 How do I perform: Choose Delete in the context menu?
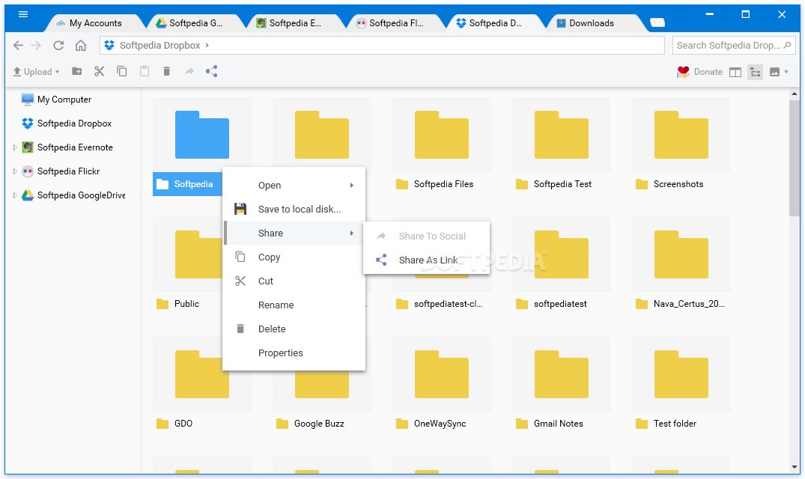pos(294,329)
